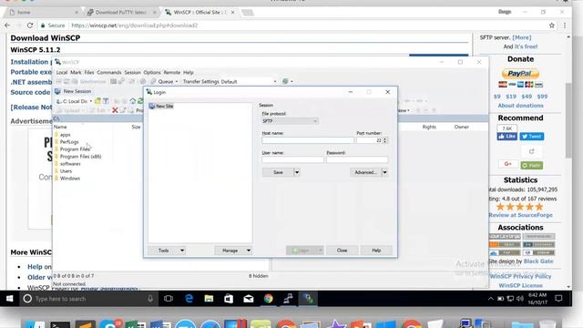Click the Close button in Login dialog
The width and height of the screenshot is (583, 328).
tap(343, 251)
